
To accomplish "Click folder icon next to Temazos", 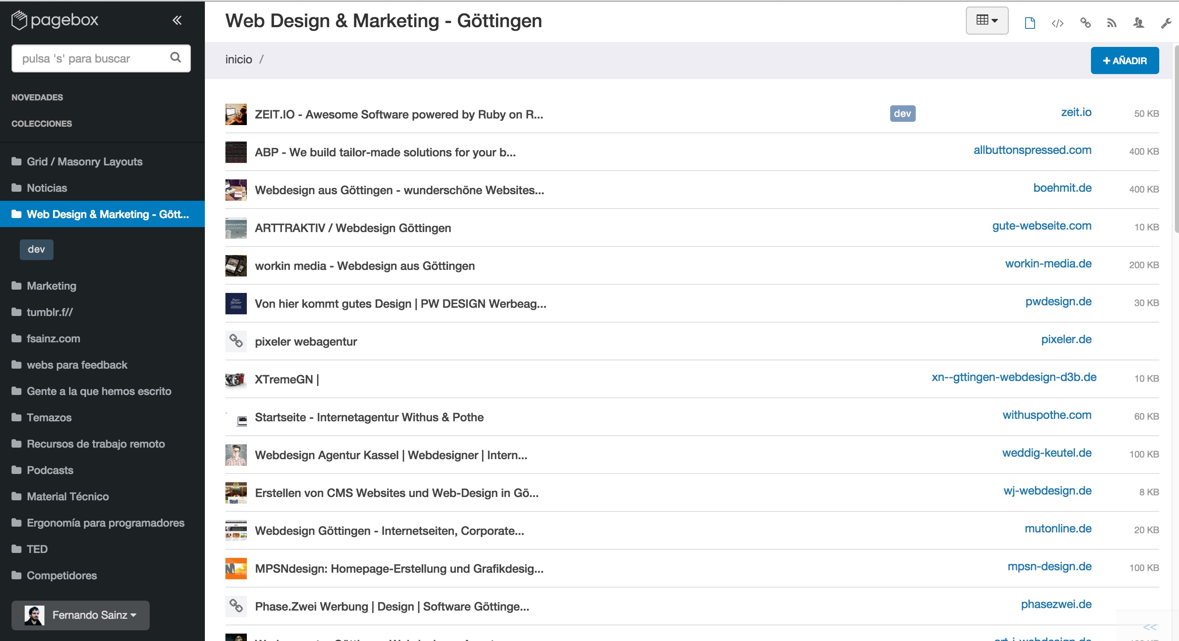I will (16, 418).
